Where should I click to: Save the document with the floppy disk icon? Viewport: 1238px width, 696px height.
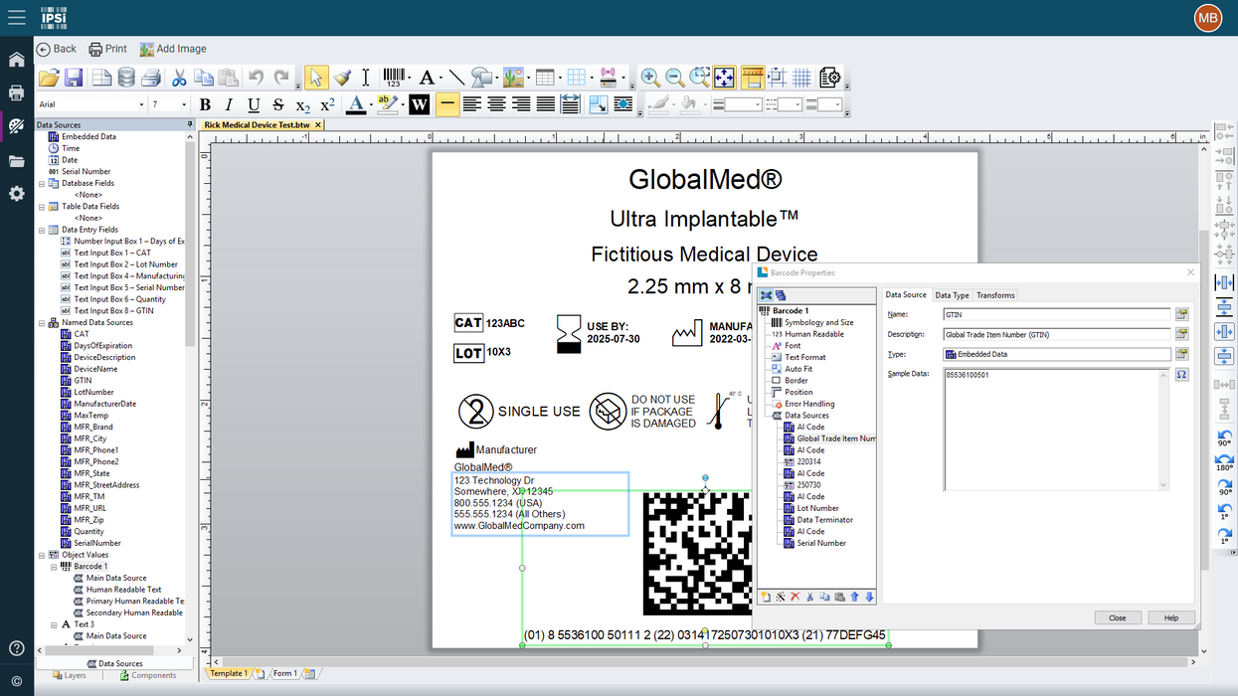(74, 78)
